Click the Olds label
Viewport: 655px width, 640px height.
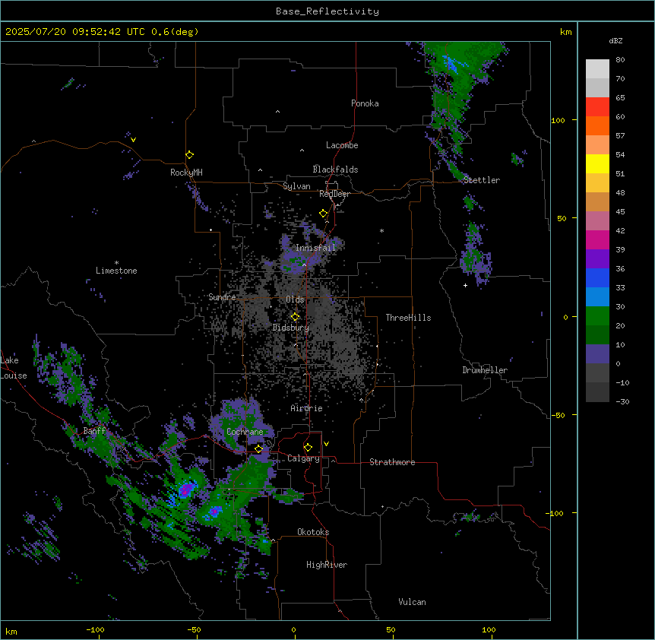(x=295, y=299)
